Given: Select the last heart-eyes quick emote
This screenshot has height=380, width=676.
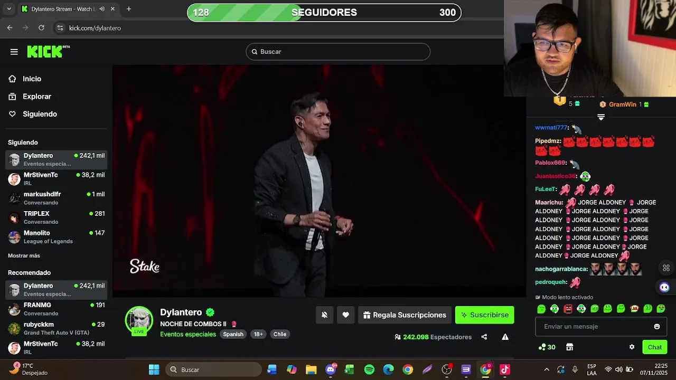Looking at the screenshot, I should [661, 309].
